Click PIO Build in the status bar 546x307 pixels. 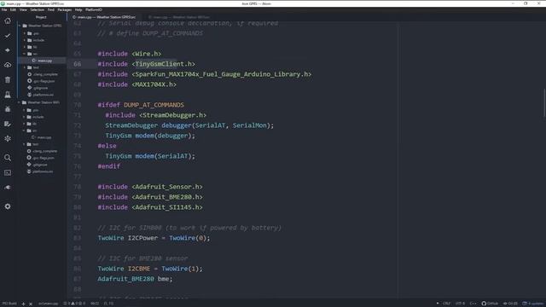(9, 304)
